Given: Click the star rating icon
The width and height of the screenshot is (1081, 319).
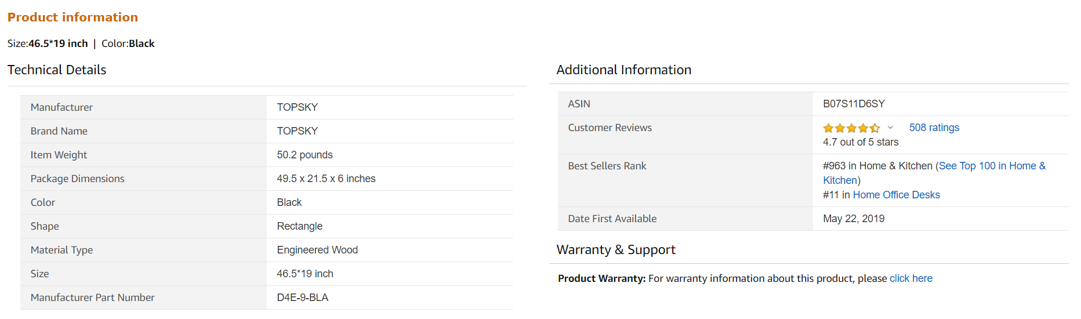Looking at the screenshot, I should (x=851, y=128).
